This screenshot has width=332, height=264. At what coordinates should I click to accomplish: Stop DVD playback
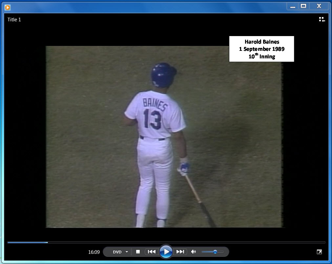click(x=138, y=252)
